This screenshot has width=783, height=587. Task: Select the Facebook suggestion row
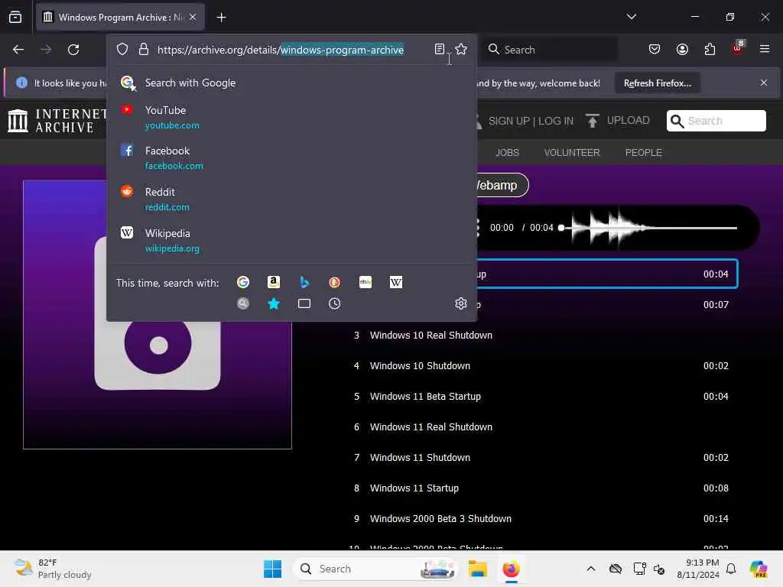[x=291, y=157]
